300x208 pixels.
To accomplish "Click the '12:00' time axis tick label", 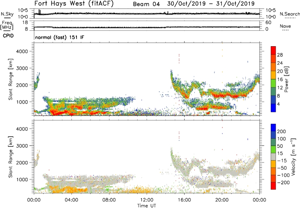I will (x=147, y=200).
